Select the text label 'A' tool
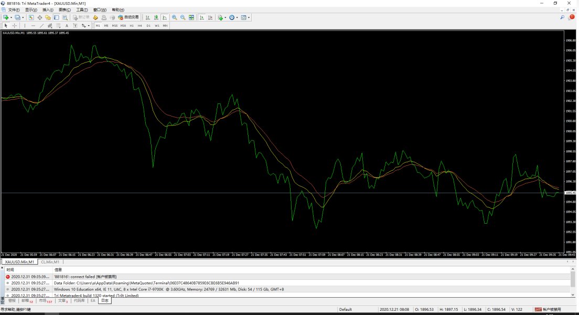This screenshot has width=579, height=315. 67,25
